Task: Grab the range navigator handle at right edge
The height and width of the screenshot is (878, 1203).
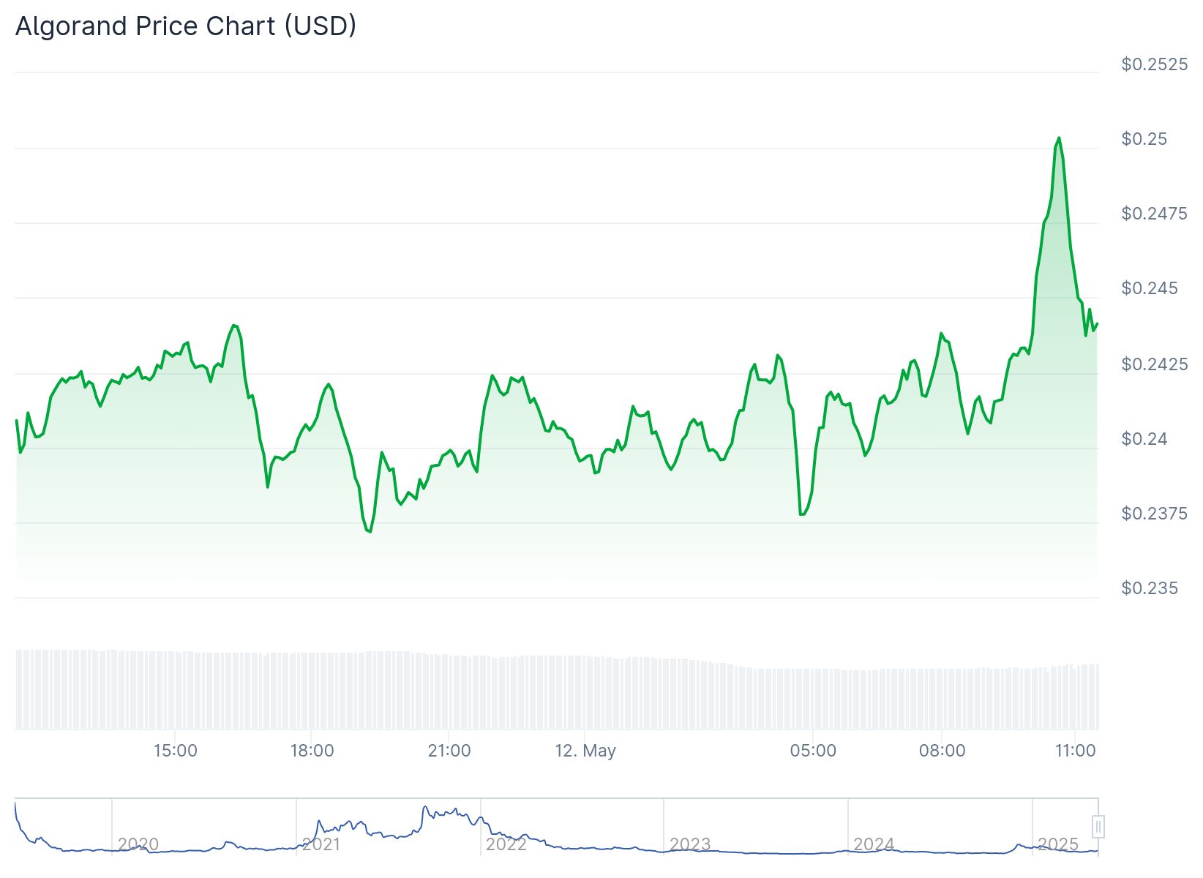Action: click(1098, 827)
